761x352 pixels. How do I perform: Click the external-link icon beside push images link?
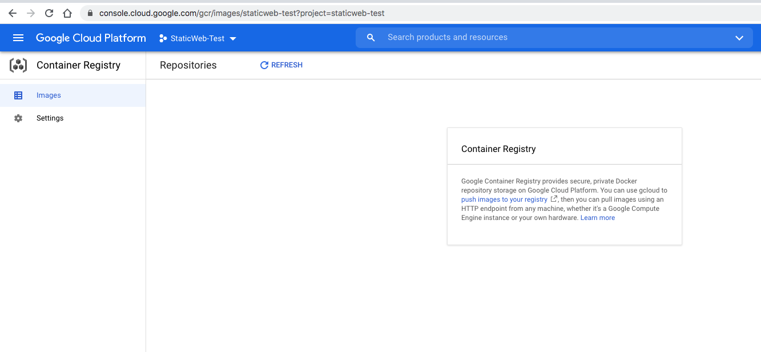(x=554, y=199)
